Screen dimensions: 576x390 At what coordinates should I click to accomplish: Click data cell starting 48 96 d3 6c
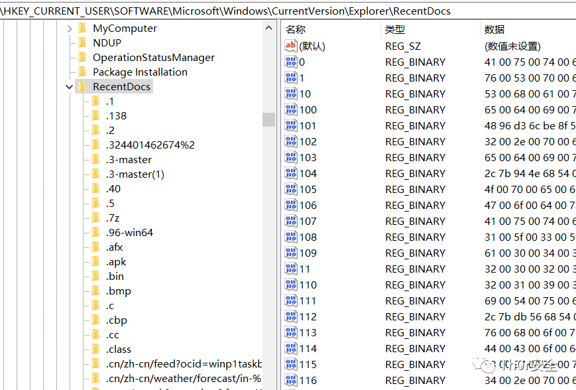530,126
